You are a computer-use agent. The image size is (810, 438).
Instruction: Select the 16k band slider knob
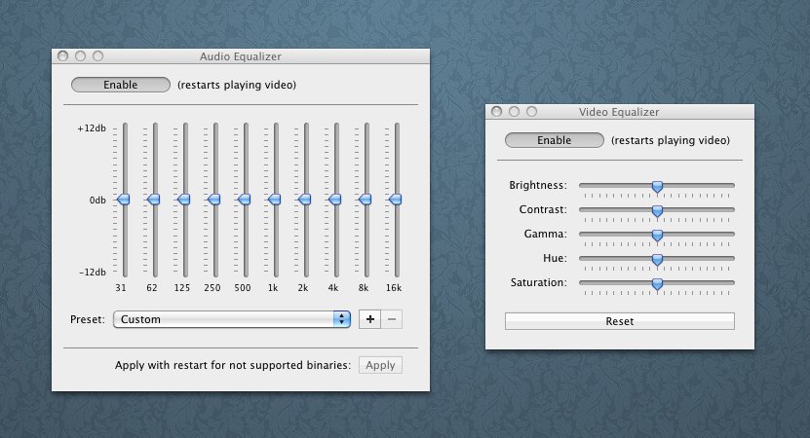pos(395,200)
